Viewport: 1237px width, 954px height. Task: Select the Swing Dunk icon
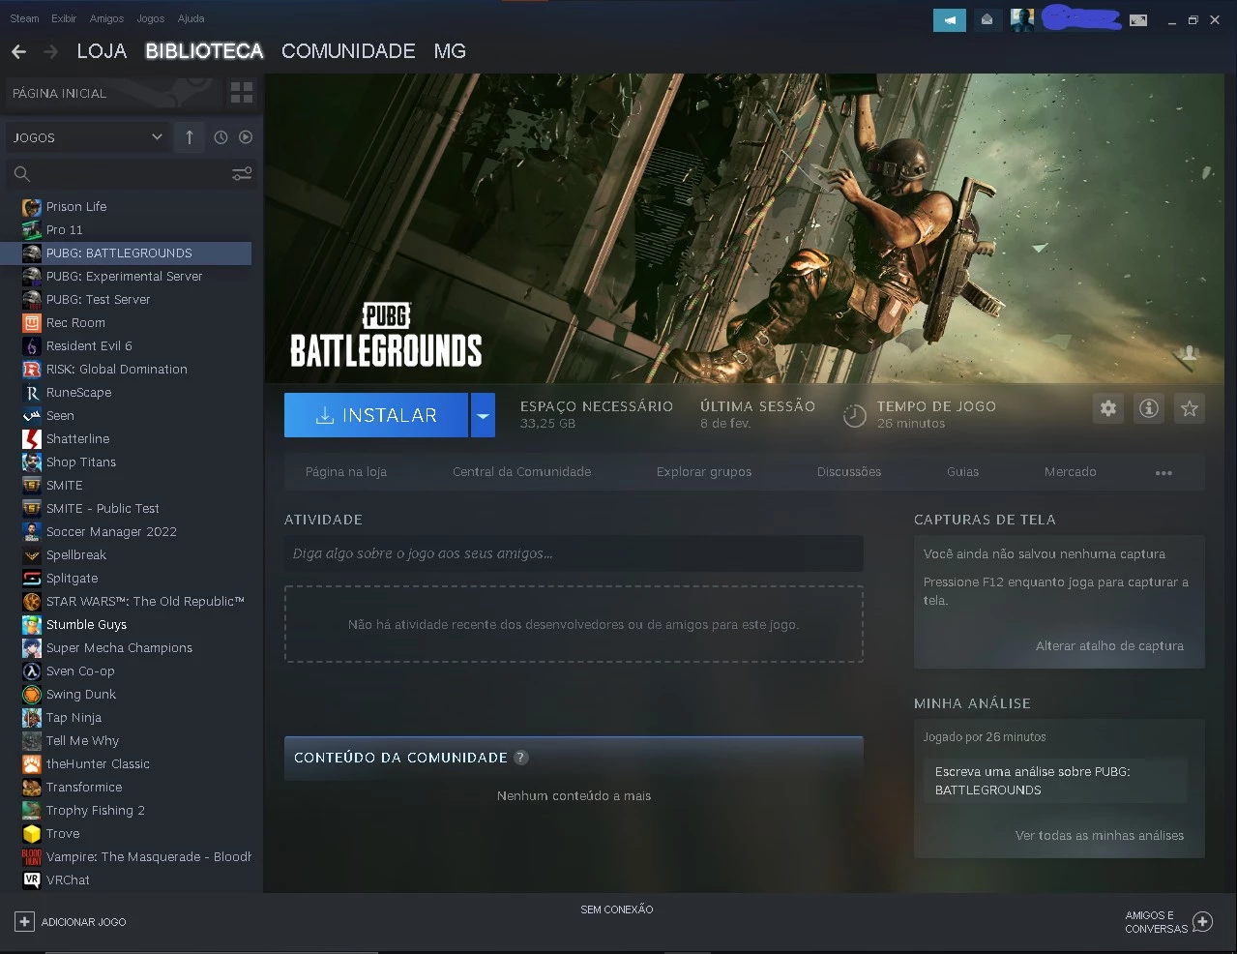click(x=32, y=695)
